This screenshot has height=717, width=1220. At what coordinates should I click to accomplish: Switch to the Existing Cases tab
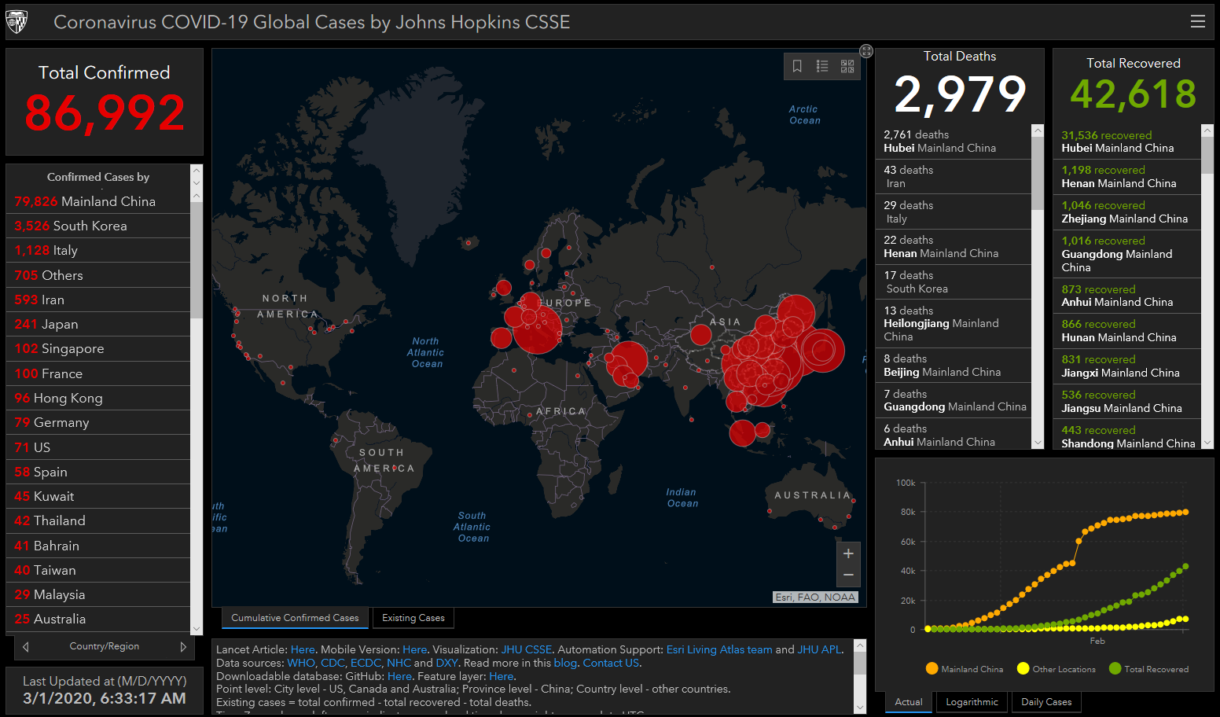[413, 618]
